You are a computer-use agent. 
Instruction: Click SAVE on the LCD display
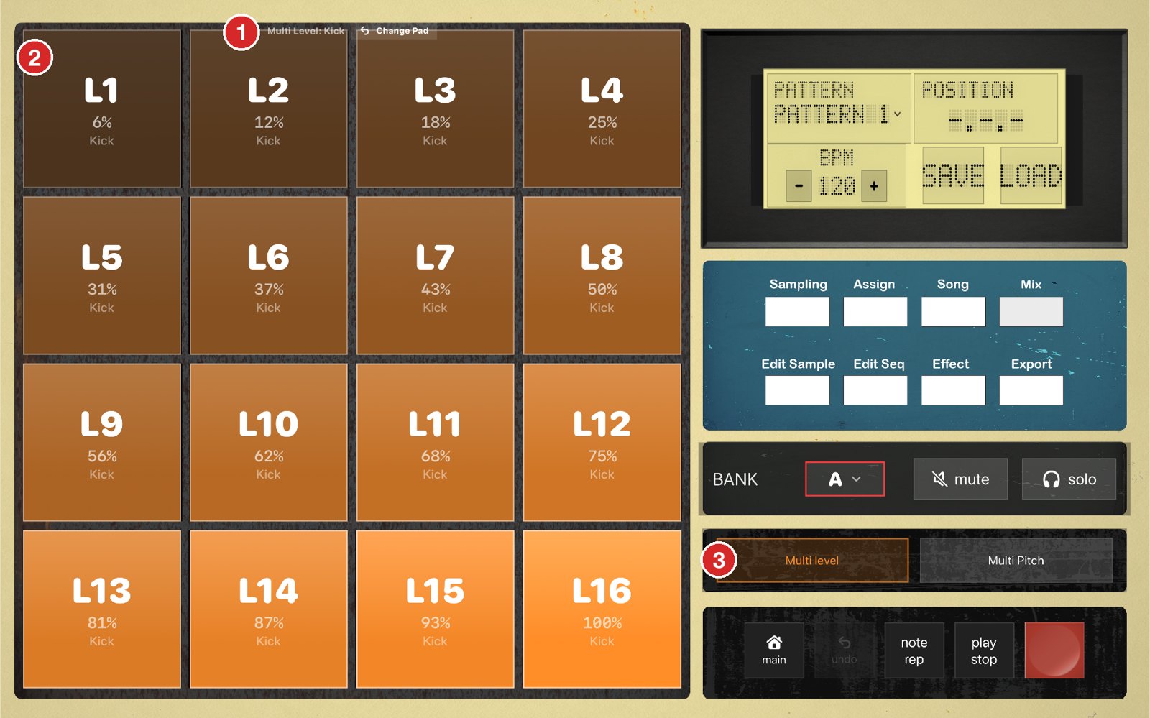click(953, 176)
